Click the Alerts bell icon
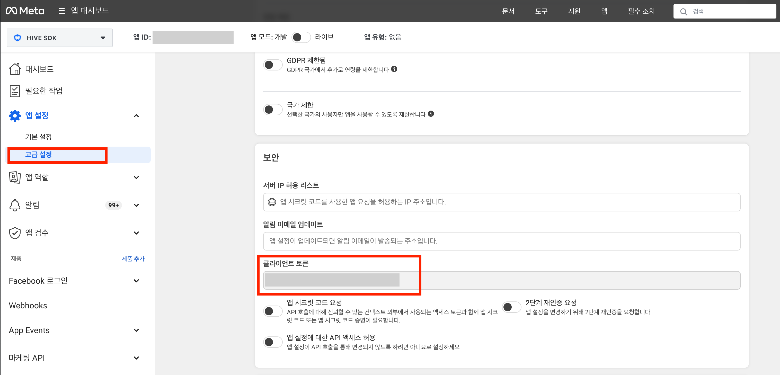The width and height of the screenshot is (780, 375). pyautogui.click(x=14, y=205)
